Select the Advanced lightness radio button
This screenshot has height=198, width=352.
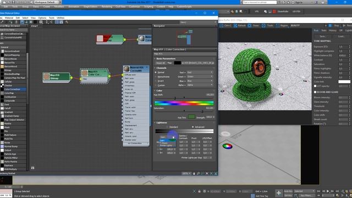[x=193, y=127]
